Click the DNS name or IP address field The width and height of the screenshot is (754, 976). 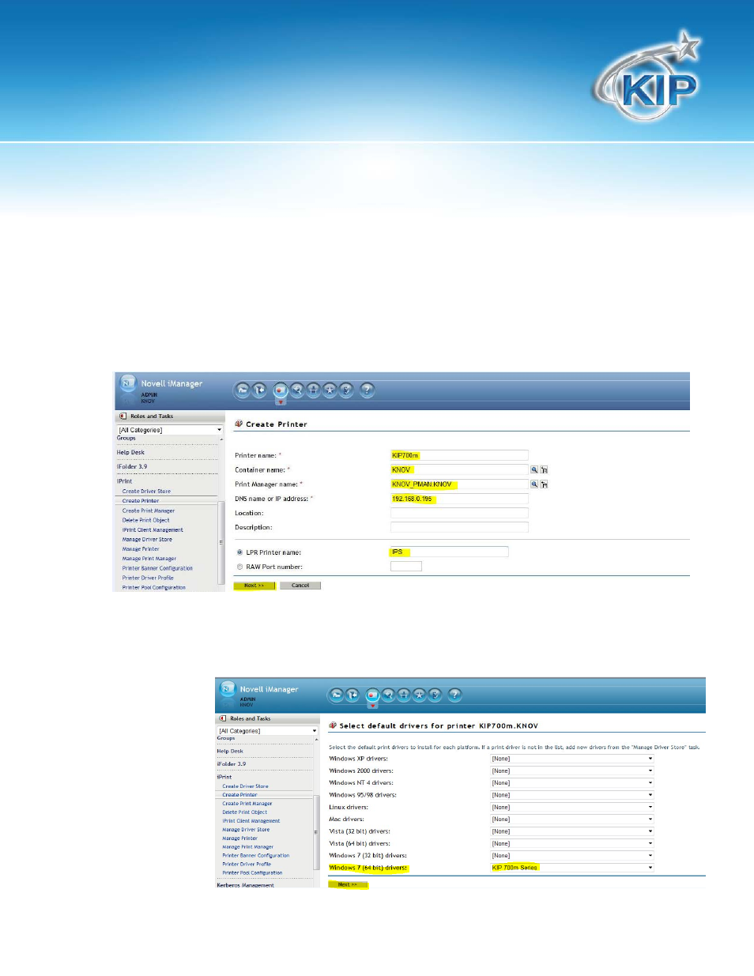point(459,499)
